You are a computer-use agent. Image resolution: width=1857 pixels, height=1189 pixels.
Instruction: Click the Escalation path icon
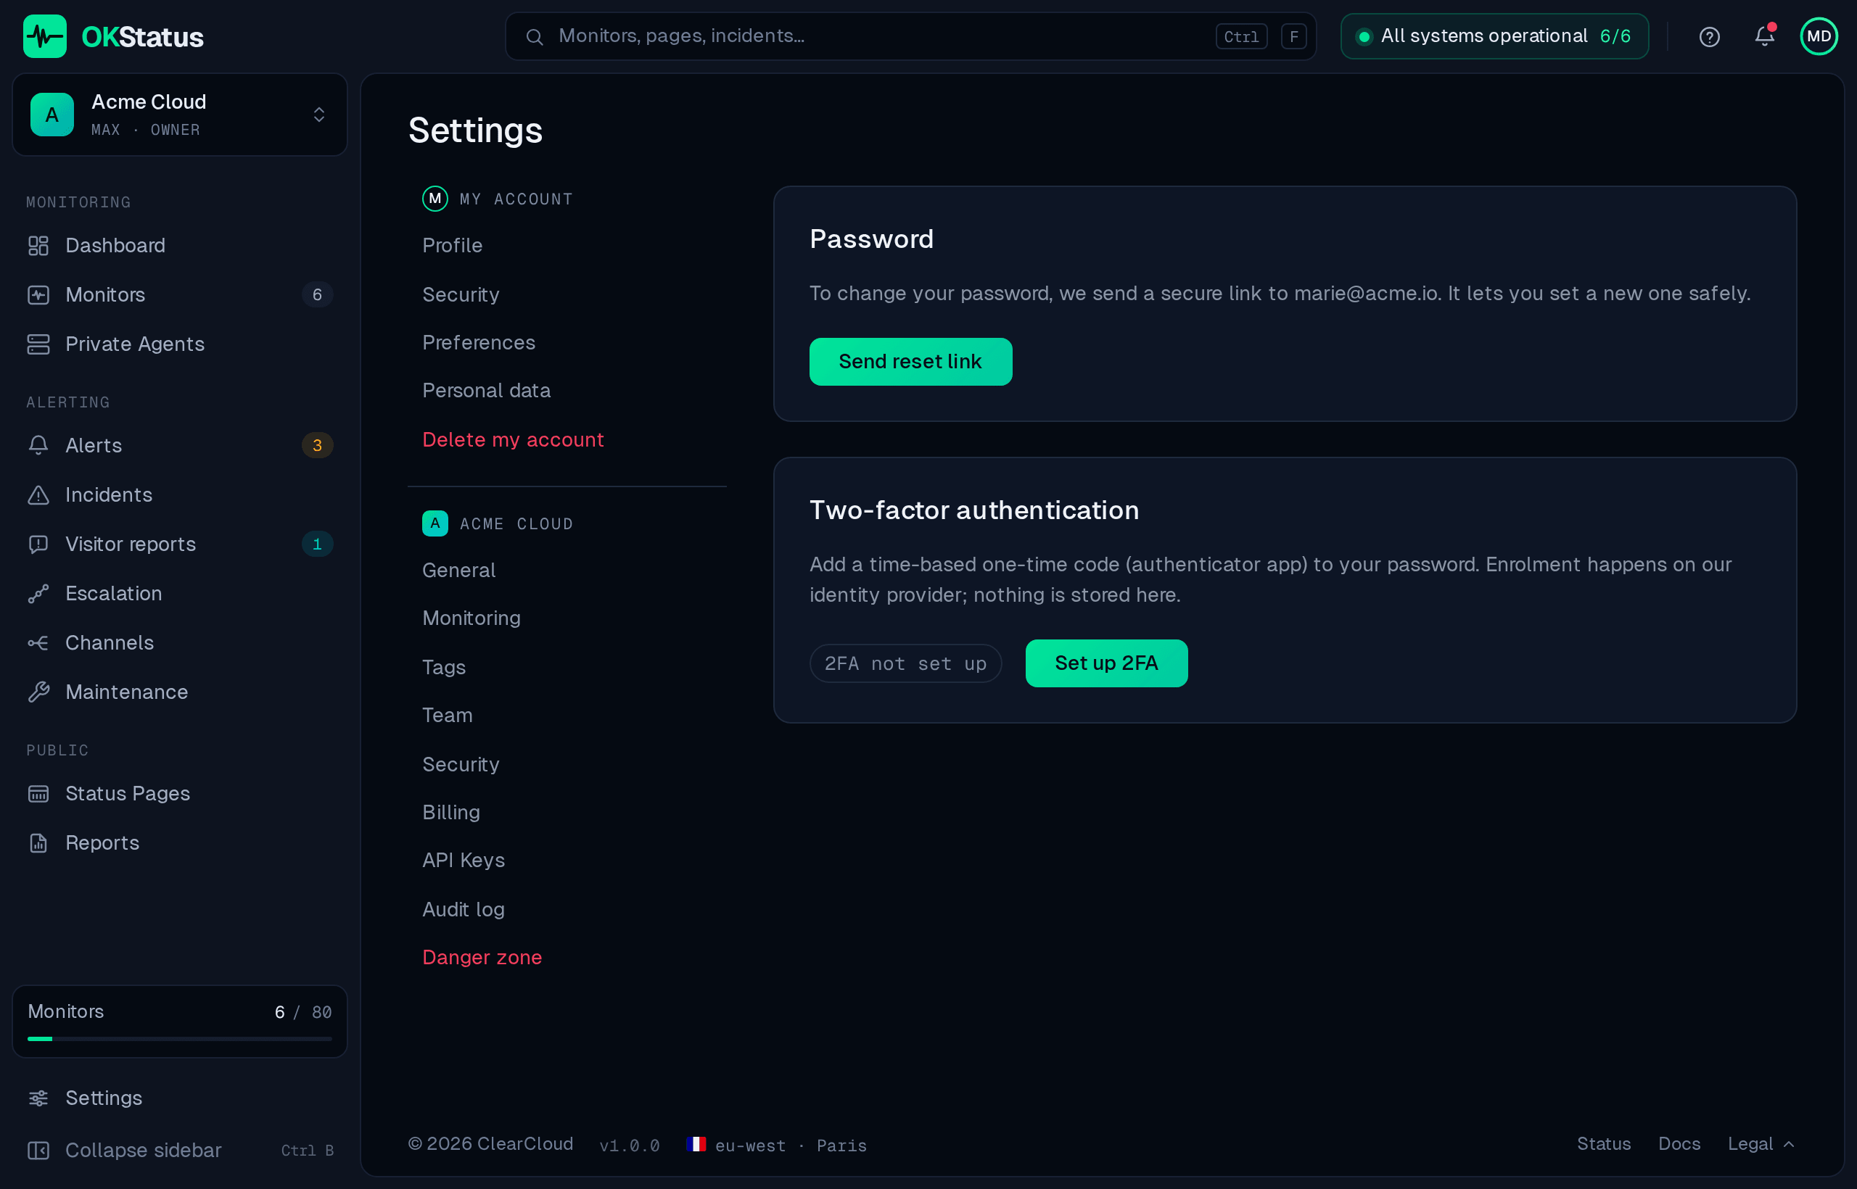[38, 594]
